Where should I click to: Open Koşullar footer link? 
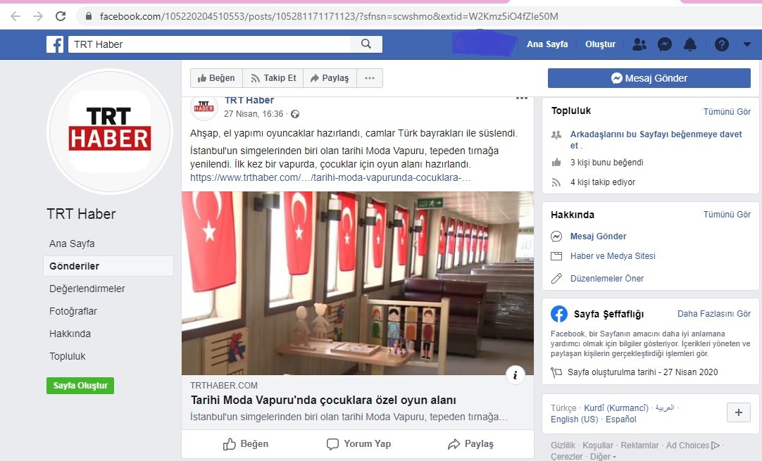click(x=598, y=446)
